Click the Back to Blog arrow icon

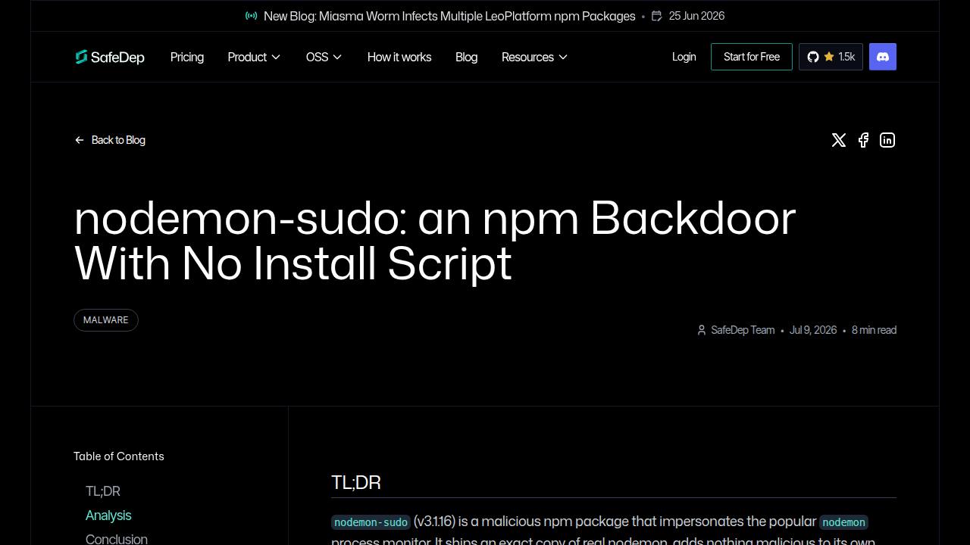(80, 140)
